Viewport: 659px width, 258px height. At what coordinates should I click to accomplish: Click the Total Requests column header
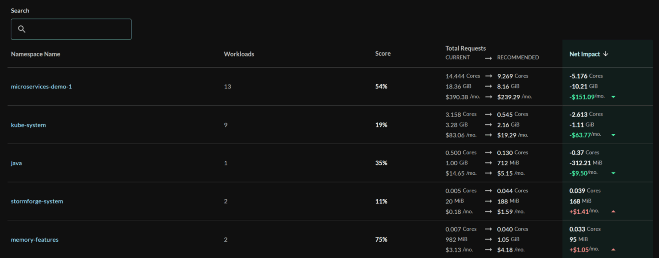click(x=466, y=49)
